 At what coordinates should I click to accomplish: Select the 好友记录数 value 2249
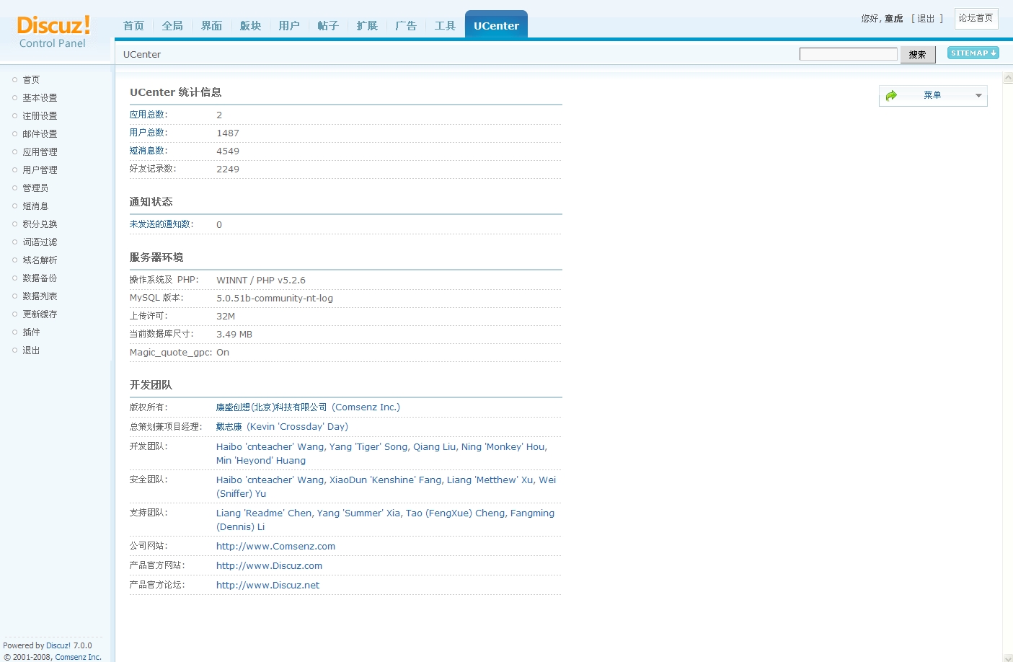tap(228, 169)
